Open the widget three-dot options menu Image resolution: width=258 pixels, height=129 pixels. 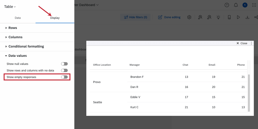(251, 43)
